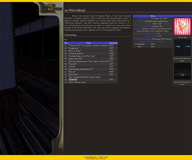Select track "Meet at Plaza"

click(75, 51)
